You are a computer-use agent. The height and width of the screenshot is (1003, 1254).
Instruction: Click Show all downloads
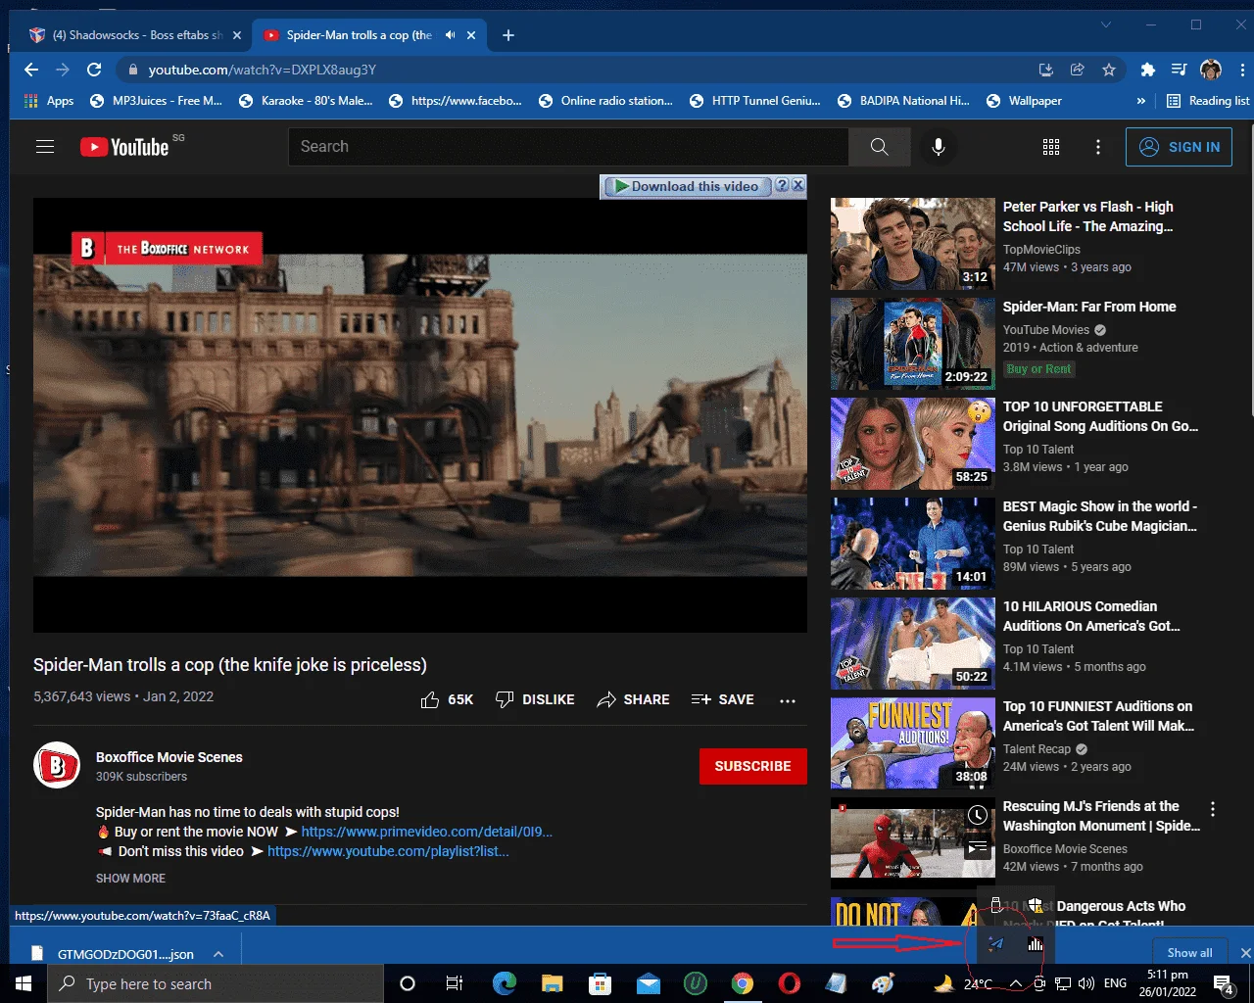point(1189,953)
